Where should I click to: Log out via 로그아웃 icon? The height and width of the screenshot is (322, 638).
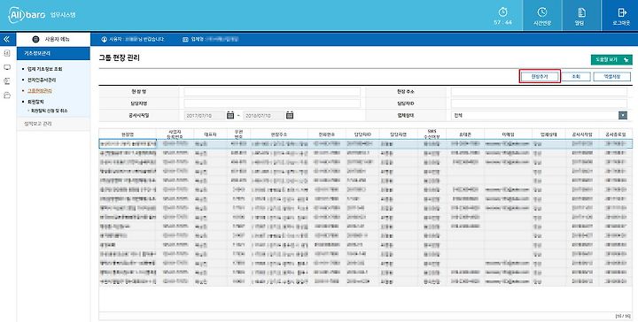(622, 12)
